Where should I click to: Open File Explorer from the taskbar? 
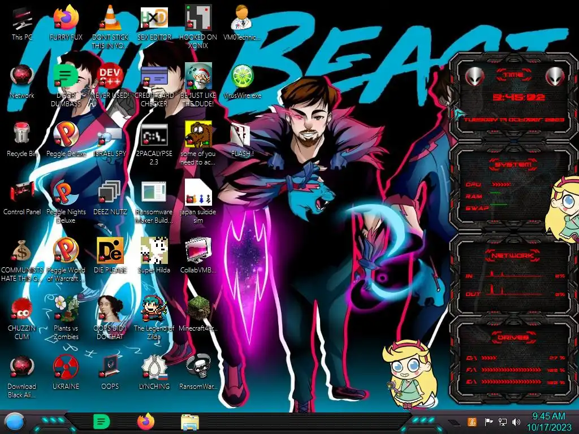point(190,422)
